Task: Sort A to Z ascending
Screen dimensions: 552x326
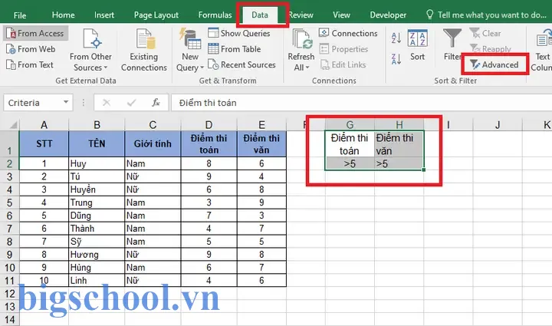Action: 396,38
